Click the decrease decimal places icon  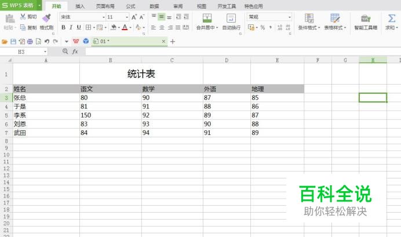point(288,27)
